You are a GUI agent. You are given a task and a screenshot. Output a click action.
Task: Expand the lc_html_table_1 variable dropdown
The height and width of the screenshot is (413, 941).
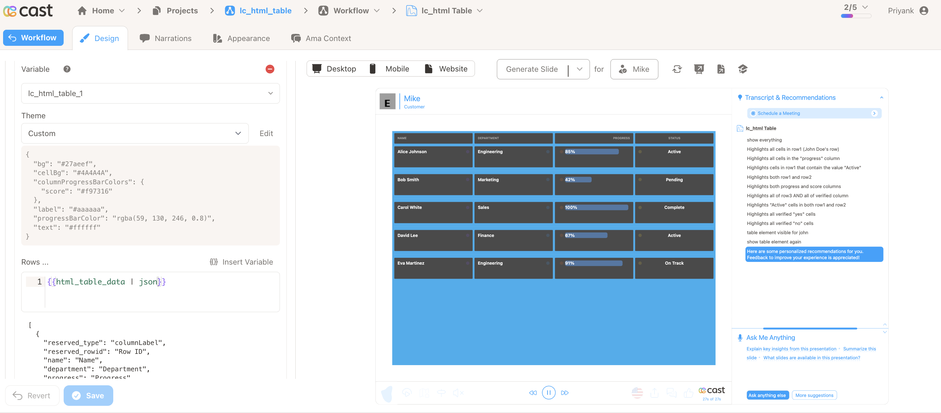(151, 93)
